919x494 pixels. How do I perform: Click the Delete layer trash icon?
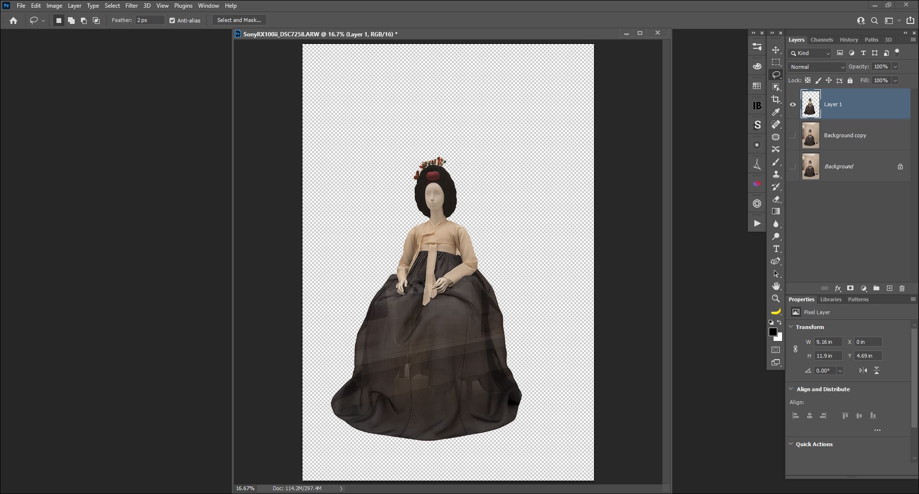(x=902, y=288)
